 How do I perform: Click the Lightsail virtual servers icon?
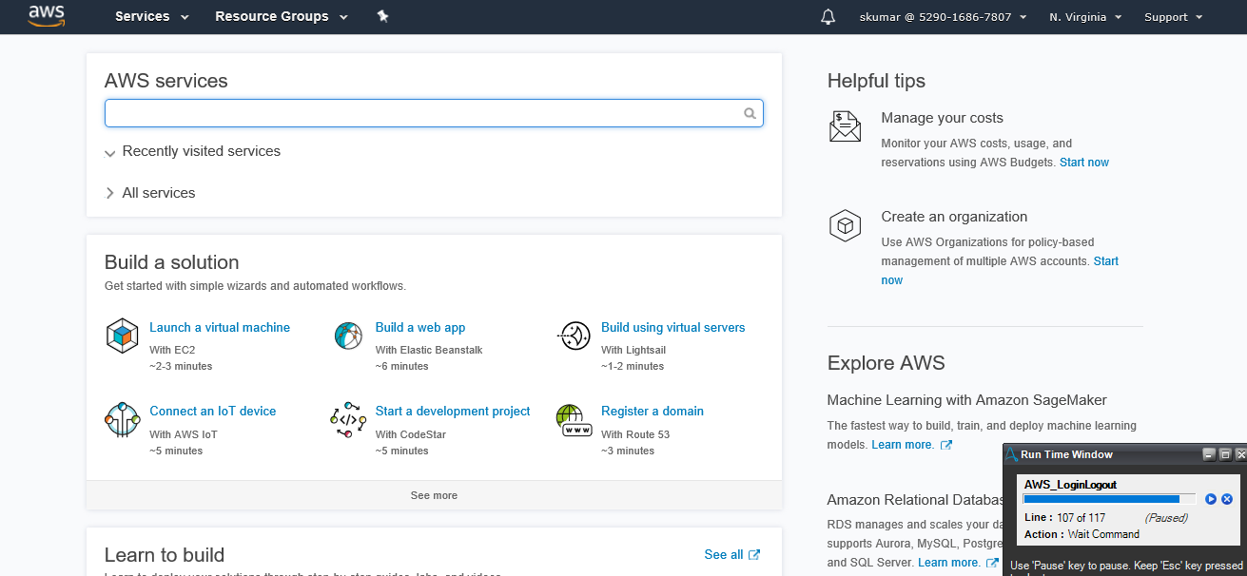click(x=575, y=336)
